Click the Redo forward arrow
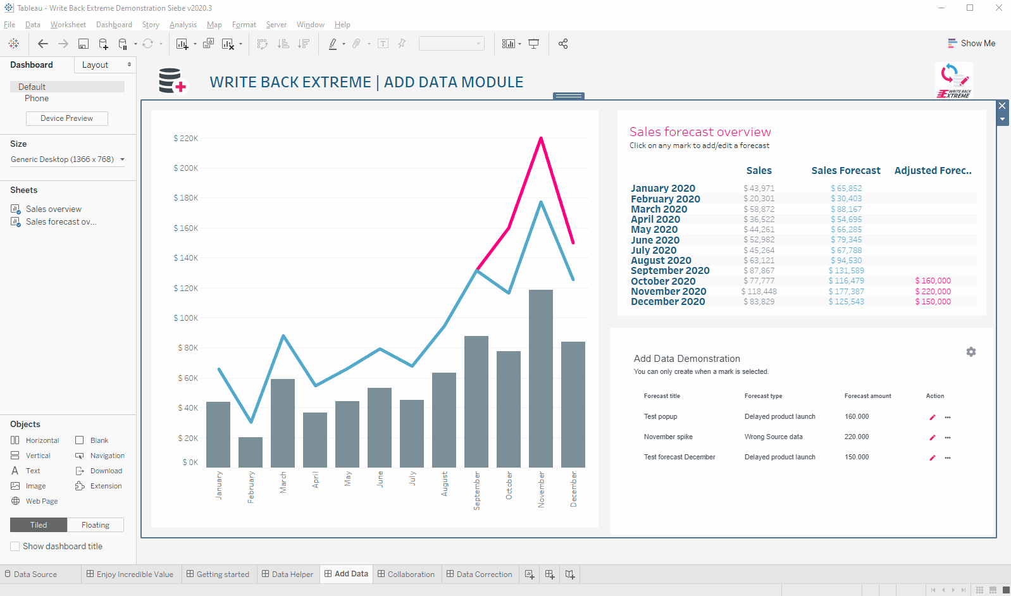 [63, 44]
